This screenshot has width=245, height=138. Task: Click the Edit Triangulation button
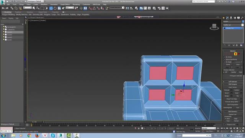233,105
